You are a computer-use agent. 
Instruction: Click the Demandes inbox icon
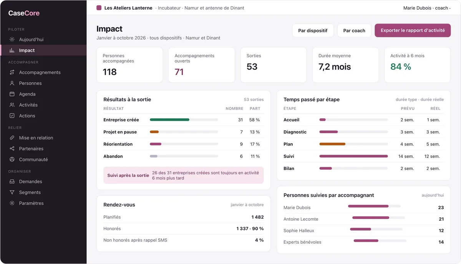[12, 181]
